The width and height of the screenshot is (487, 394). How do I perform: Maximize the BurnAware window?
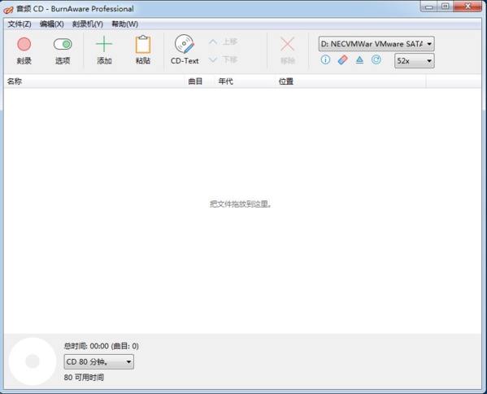(446, 7)
